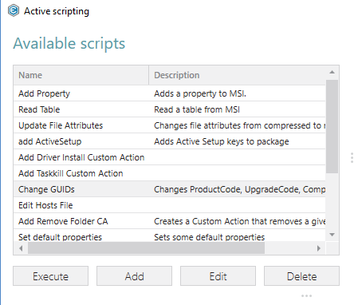358x305 pixels.
Task: Click the vertical scrollbar up arrow
Action: (332, 72)
